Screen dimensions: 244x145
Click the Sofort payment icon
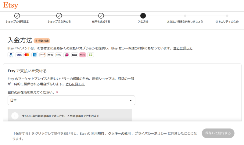coord(74,55)
